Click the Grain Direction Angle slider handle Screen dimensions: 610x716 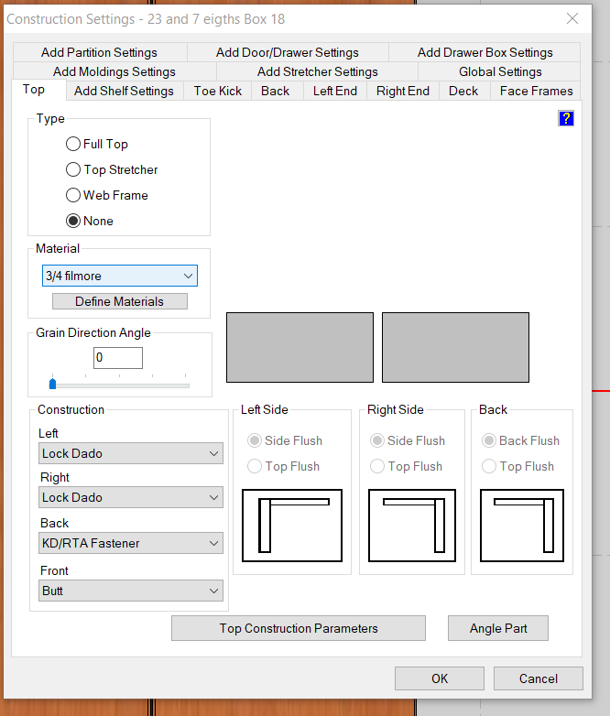point(52,384)
